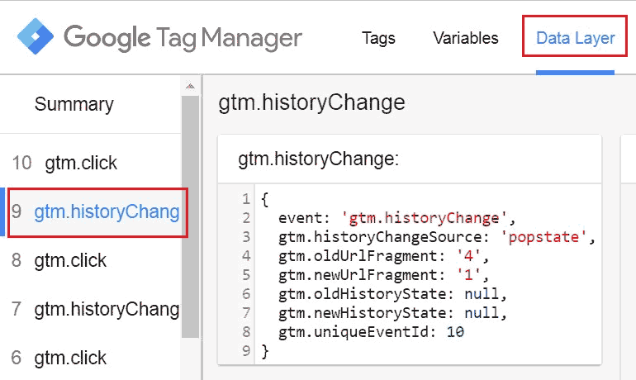The height and width of the screenshot is (380, 636).
Task: Choose event 8 gtm.click
Action: (70, 260)
